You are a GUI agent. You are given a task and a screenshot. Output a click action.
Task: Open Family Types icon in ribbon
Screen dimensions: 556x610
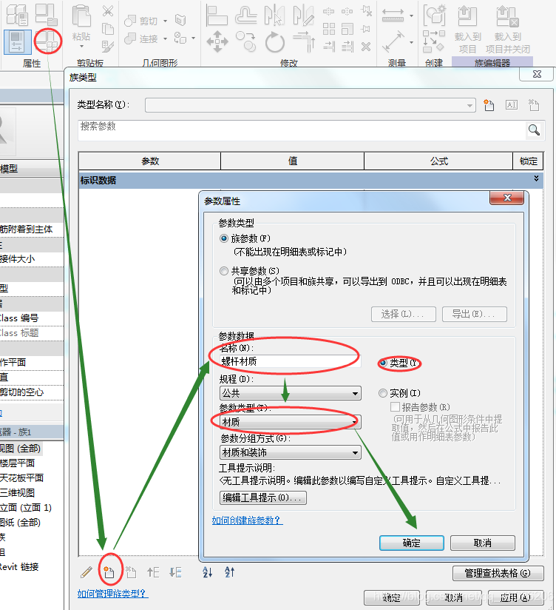(48, 41)
